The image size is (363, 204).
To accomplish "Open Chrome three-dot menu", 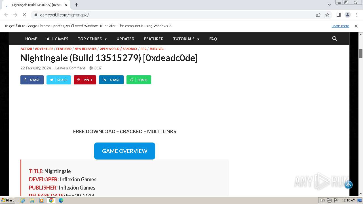I will tap(357, 15).
